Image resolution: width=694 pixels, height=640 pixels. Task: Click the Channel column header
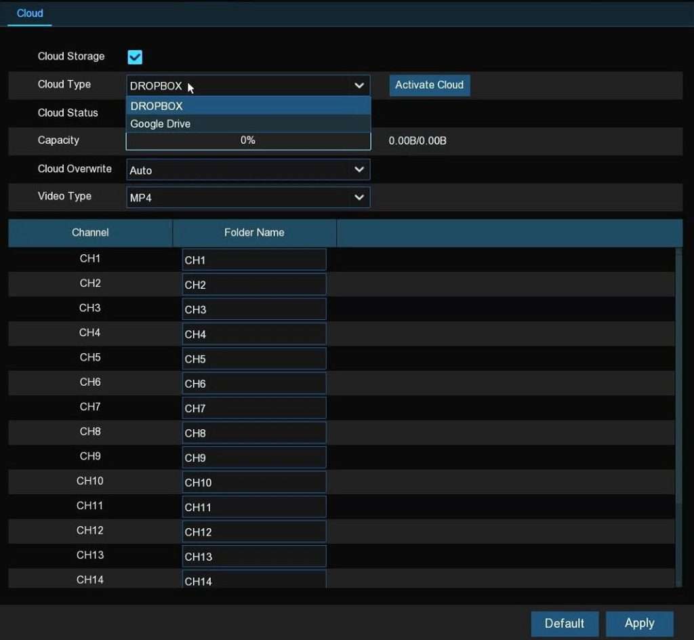tap(89, 233)
